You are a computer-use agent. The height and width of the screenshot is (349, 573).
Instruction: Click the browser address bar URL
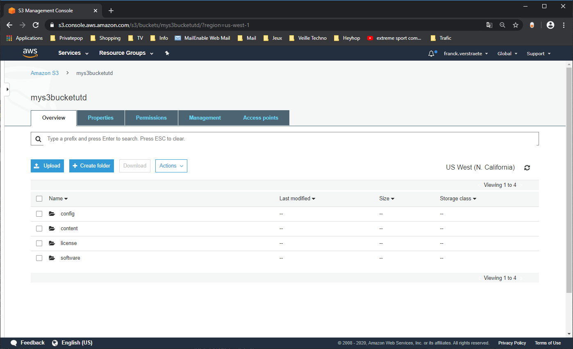pos(154,25)
